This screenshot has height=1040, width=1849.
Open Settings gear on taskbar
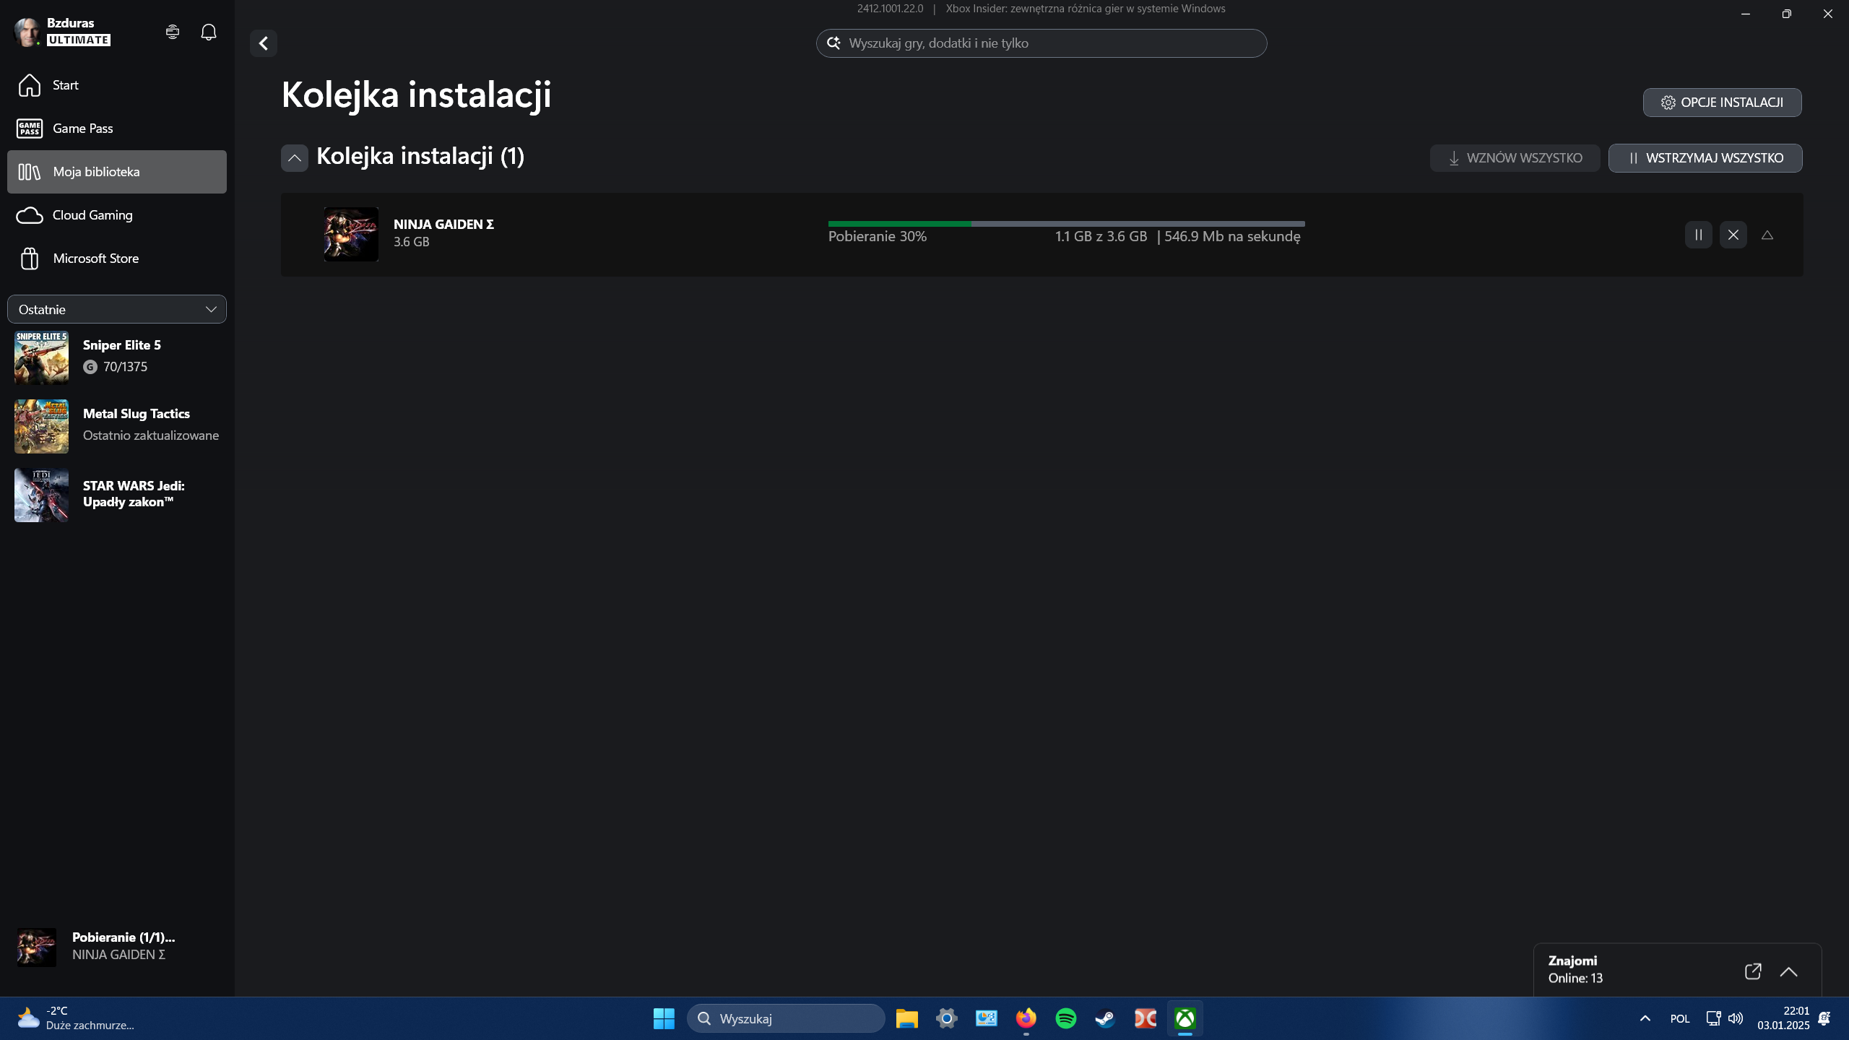(946, 1019)
